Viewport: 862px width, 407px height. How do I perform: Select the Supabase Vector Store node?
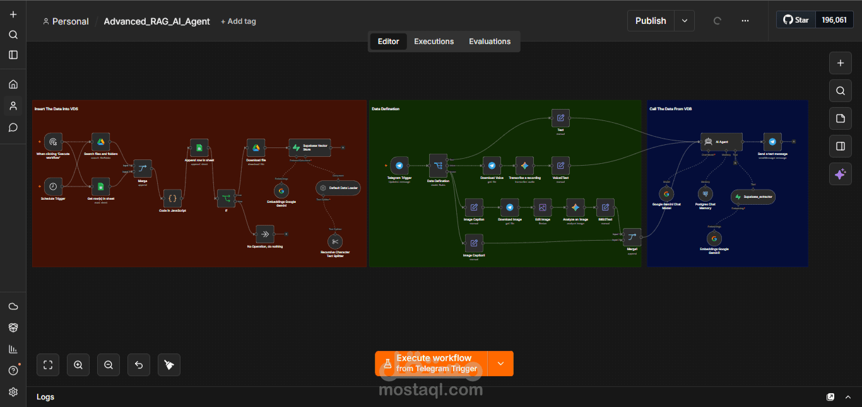coord(309,147)
